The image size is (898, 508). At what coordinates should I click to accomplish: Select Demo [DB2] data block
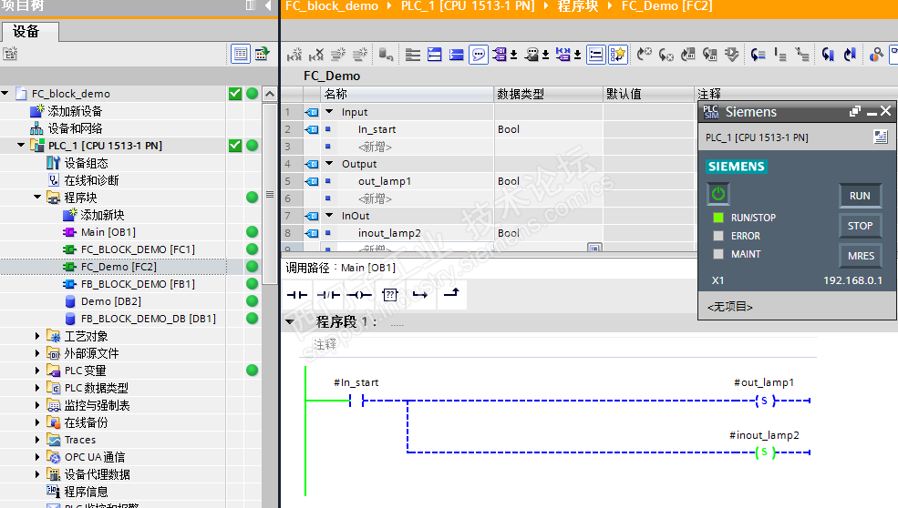click(111, 301)
